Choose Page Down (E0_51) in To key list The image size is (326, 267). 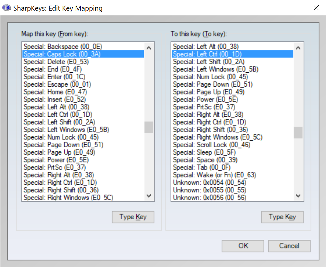232,84
